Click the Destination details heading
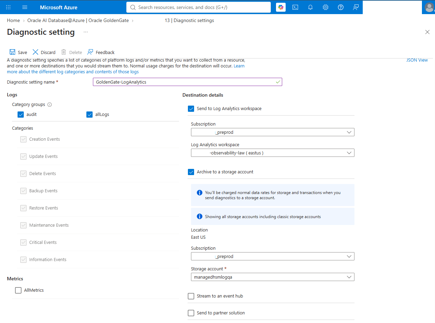435x323 pixels. [x=203, y=95]
